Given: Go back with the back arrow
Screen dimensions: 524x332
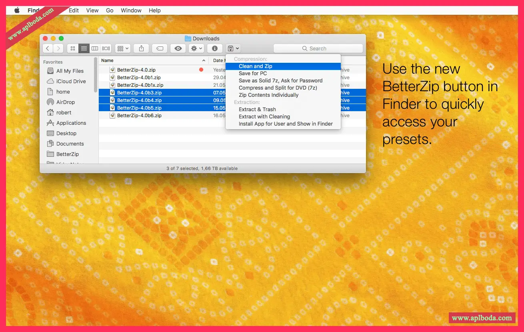Looking at the screenshot, I should (48, 48).
